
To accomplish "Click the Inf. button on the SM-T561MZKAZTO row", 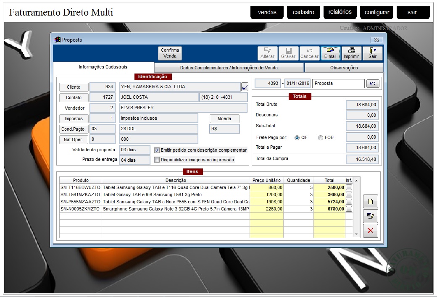I will [x=349, y=194].
